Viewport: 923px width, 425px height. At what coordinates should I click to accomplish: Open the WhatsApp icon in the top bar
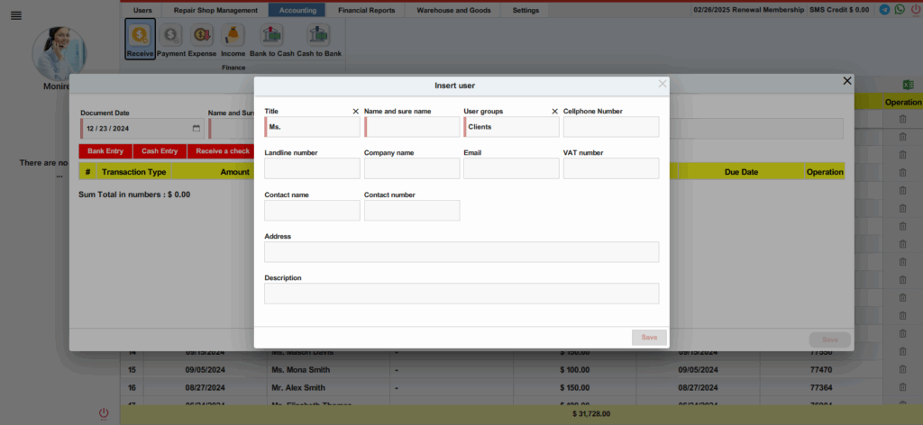coord(900,9)
